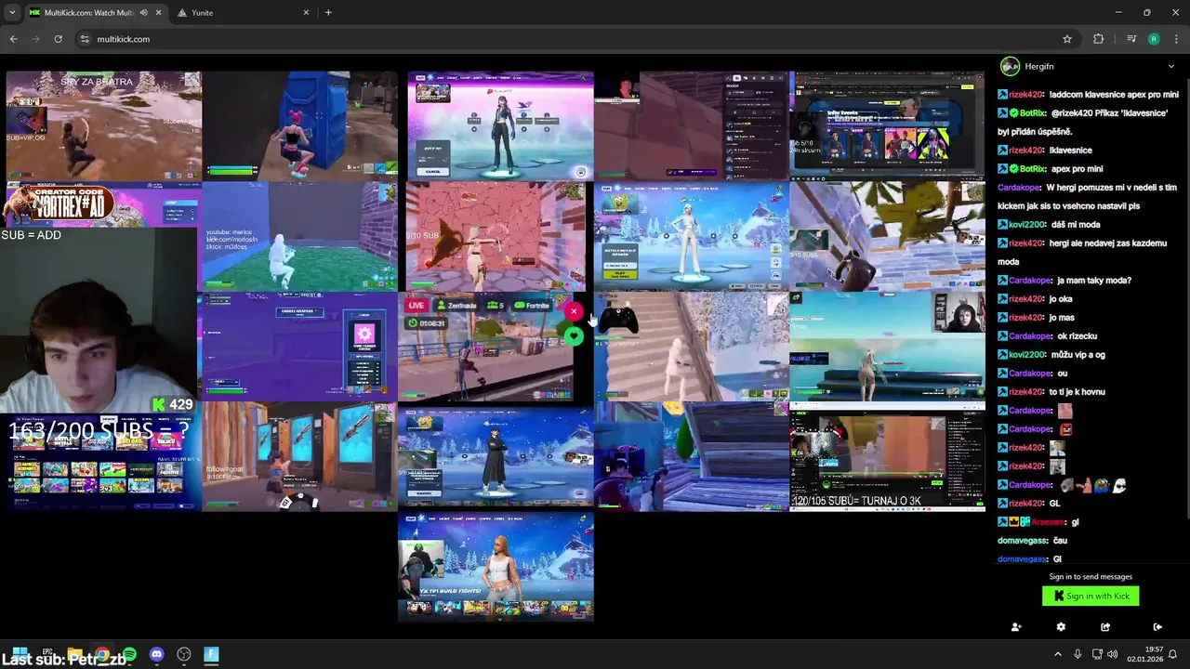Click Sign in with Kick button

coord(1091,597)
